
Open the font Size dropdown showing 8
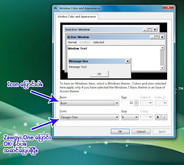click(130, 117)
